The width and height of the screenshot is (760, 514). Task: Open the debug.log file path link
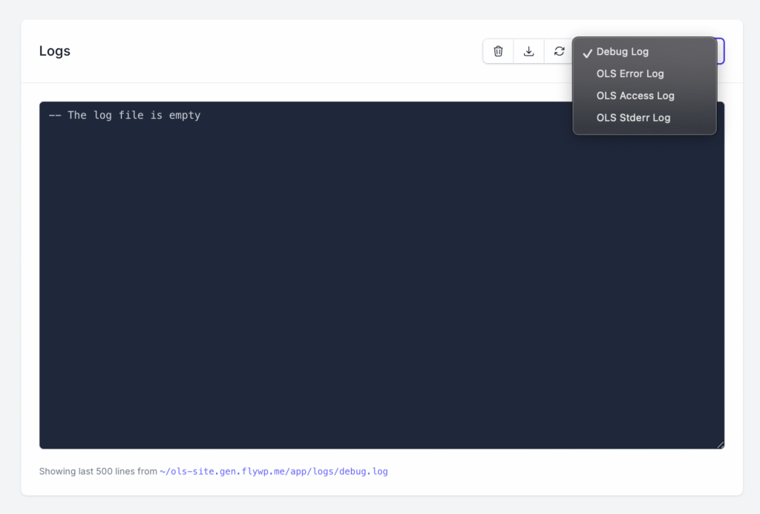[273, 472]
